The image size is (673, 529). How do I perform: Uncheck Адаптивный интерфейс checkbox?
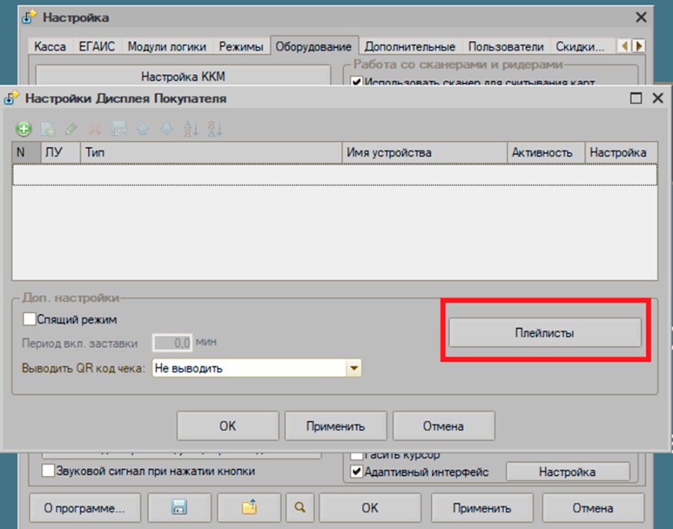[356, 471]
